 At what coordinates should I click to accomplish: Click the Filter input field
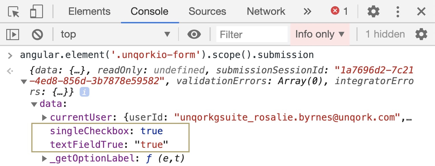[252, 35]
